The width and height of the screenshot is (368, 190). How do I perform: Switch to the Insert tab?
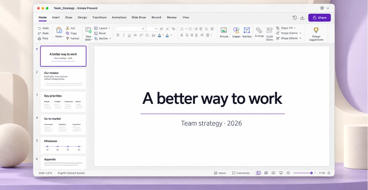point(56,18)
